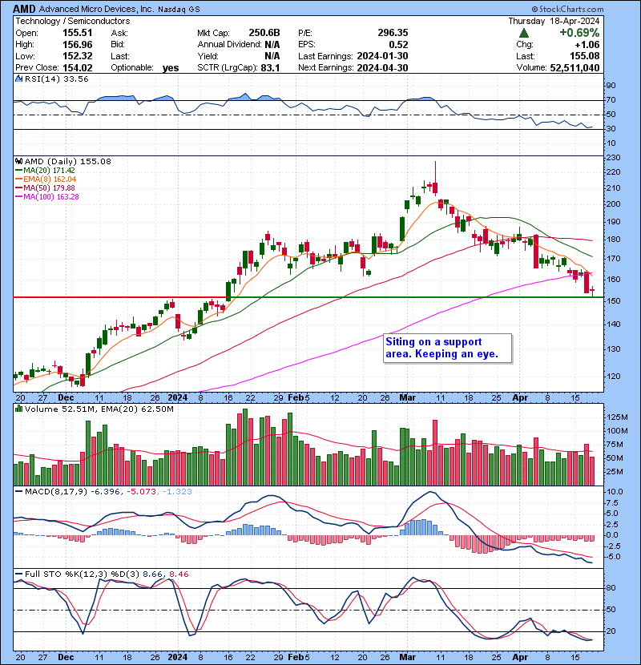Click the RSI(14) indicator icon
The image size is (641, 665).
(x=18, y=79)
